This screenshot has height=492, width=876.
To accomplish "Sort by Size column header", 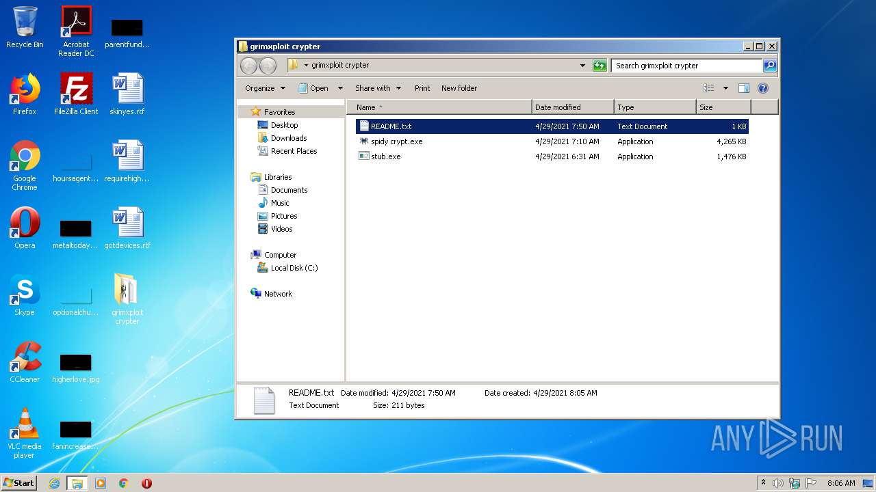I will pos(723,107).
